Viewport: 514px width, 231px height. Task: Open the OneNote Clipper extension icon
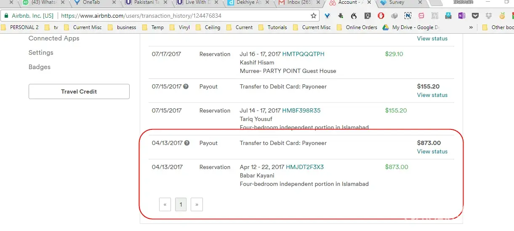pyautogui.click(x=462, y=16)
